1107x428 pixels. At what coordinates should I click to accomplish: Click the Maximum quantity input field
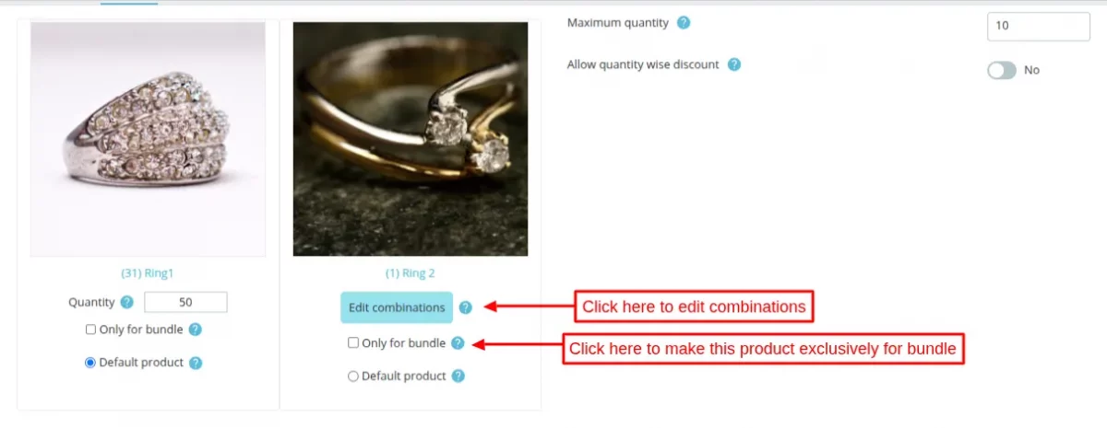1039,26
